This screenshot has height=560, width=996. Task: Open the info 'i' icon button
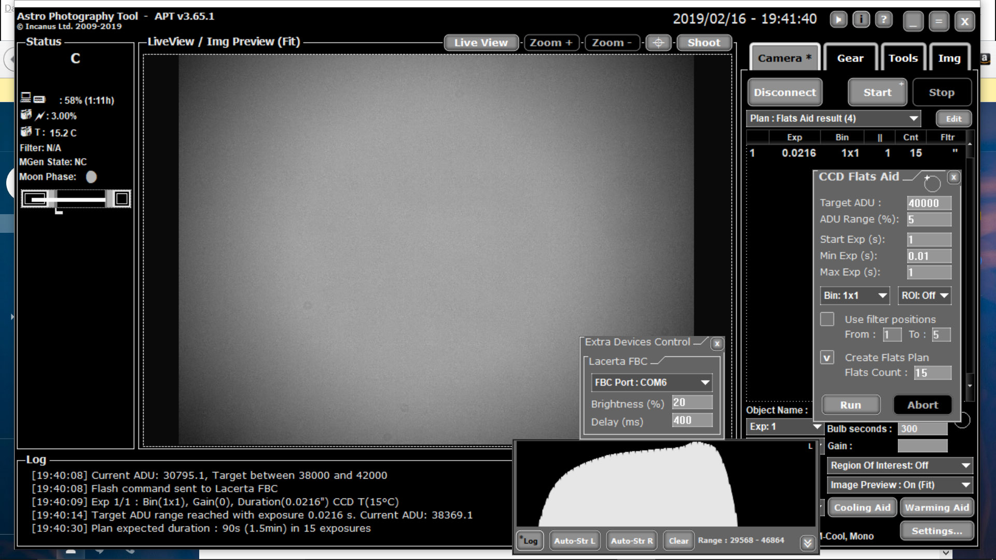coord(861,20)
